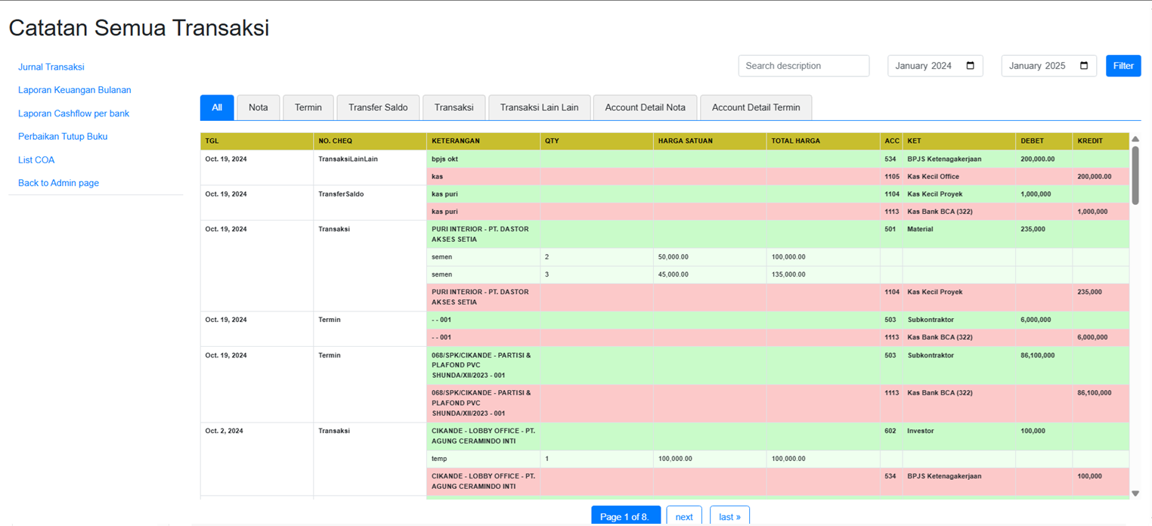The image size is (1152, 526).
Task: Apply the Filter button
Action: [1123, 66]
